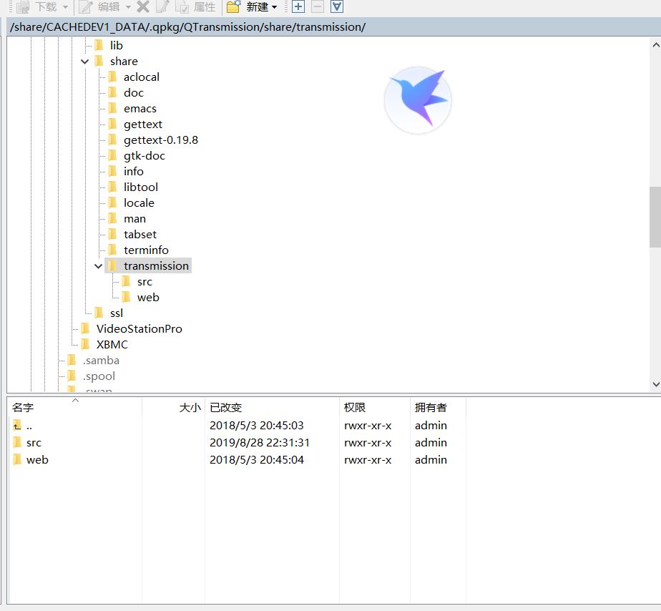Sort by 已改变 column header
This screenshot has height=611, width=661.
click(x=226, y=408)
